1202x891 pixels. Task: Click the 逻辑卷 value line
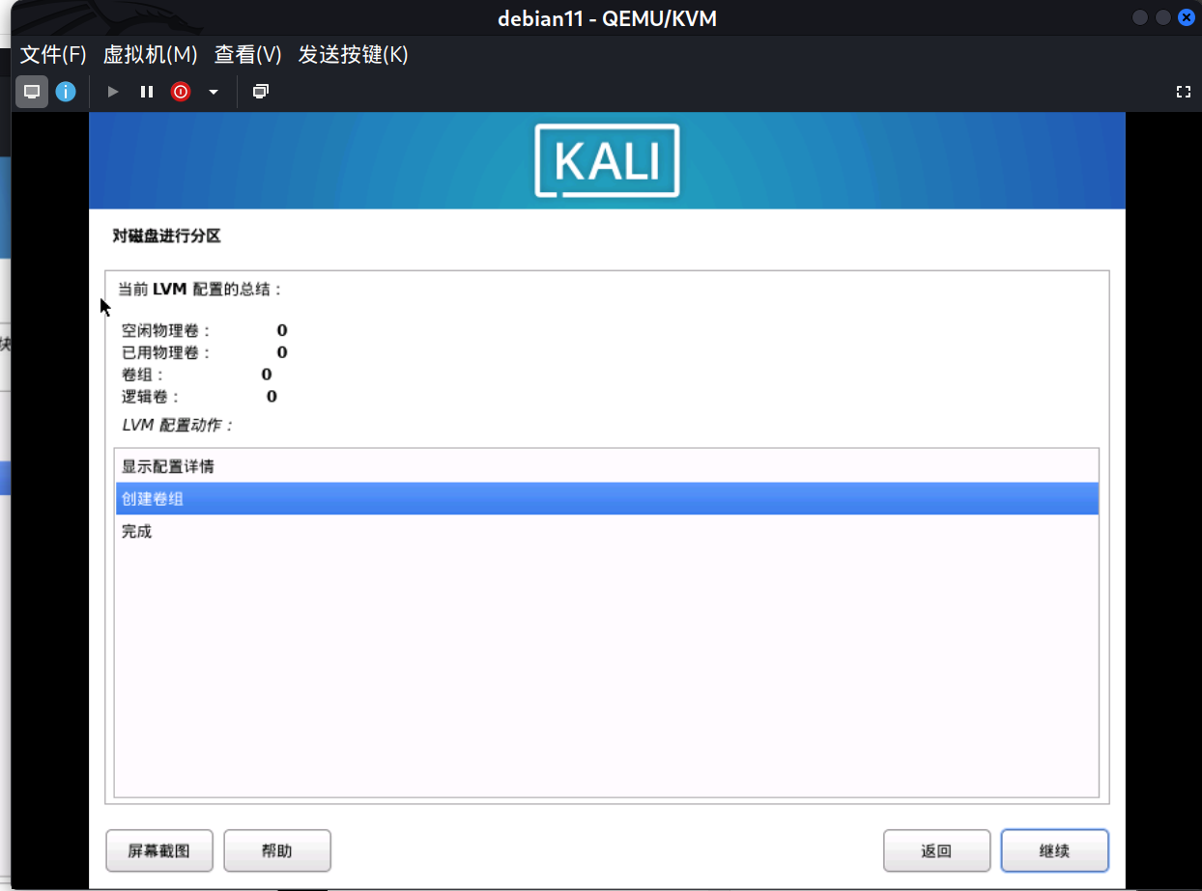(x=199, y=396)
